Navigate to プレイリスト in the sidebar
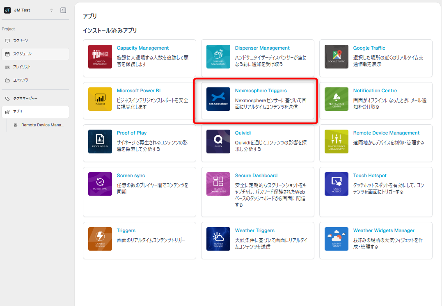This screenshot has height=306, width=442. click(x=35, y=67)
